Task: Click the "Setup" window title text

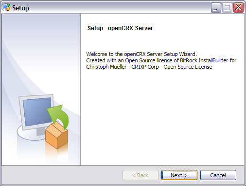Action: (x=20, y=8)
